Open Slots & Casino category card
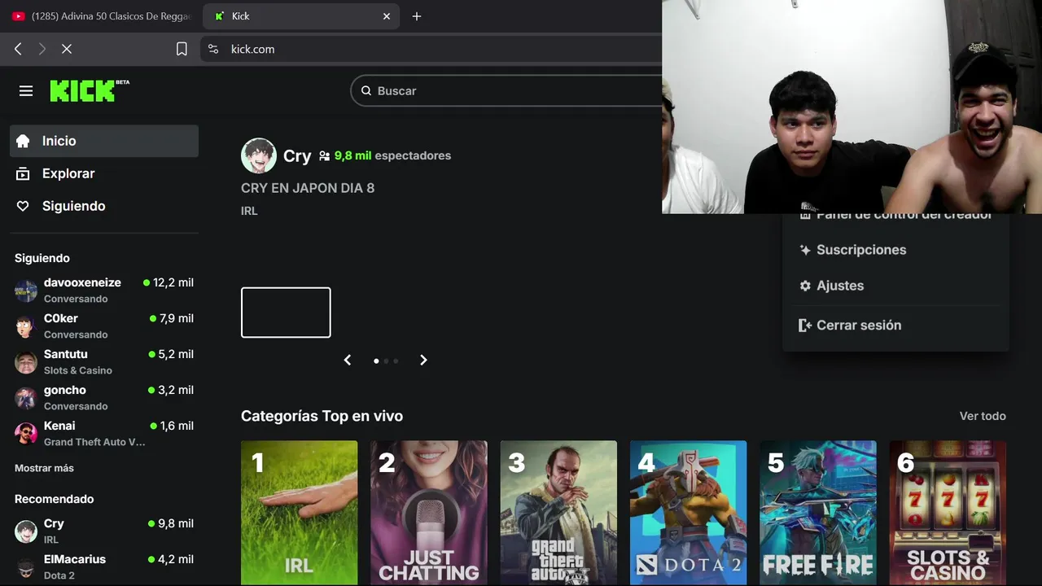Image resolution: width=1042 pixels, height=586 pixels. [x=948, y=513]
